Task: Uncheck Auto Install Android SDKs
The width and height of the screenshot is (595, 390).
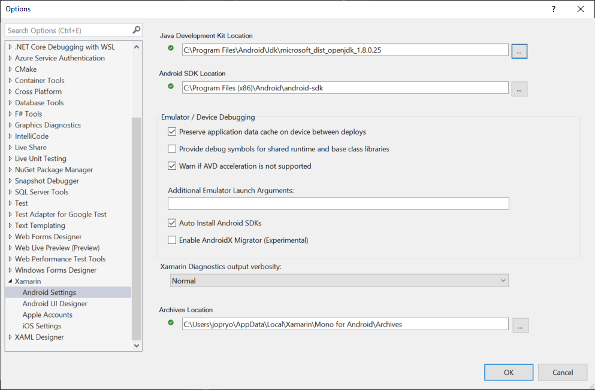Action: tap(172, 223)
